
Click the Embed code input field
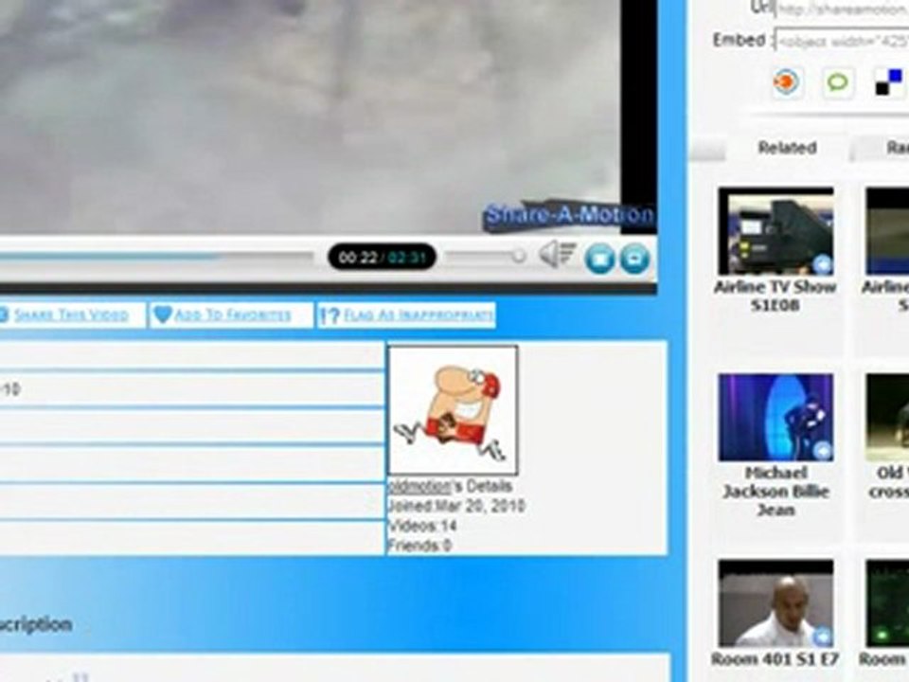842,41
